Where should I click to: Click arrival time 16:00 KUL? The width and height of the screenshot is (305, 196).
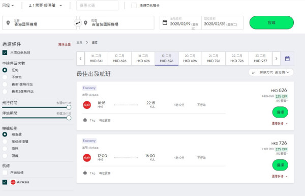click(x=150, y=157)
